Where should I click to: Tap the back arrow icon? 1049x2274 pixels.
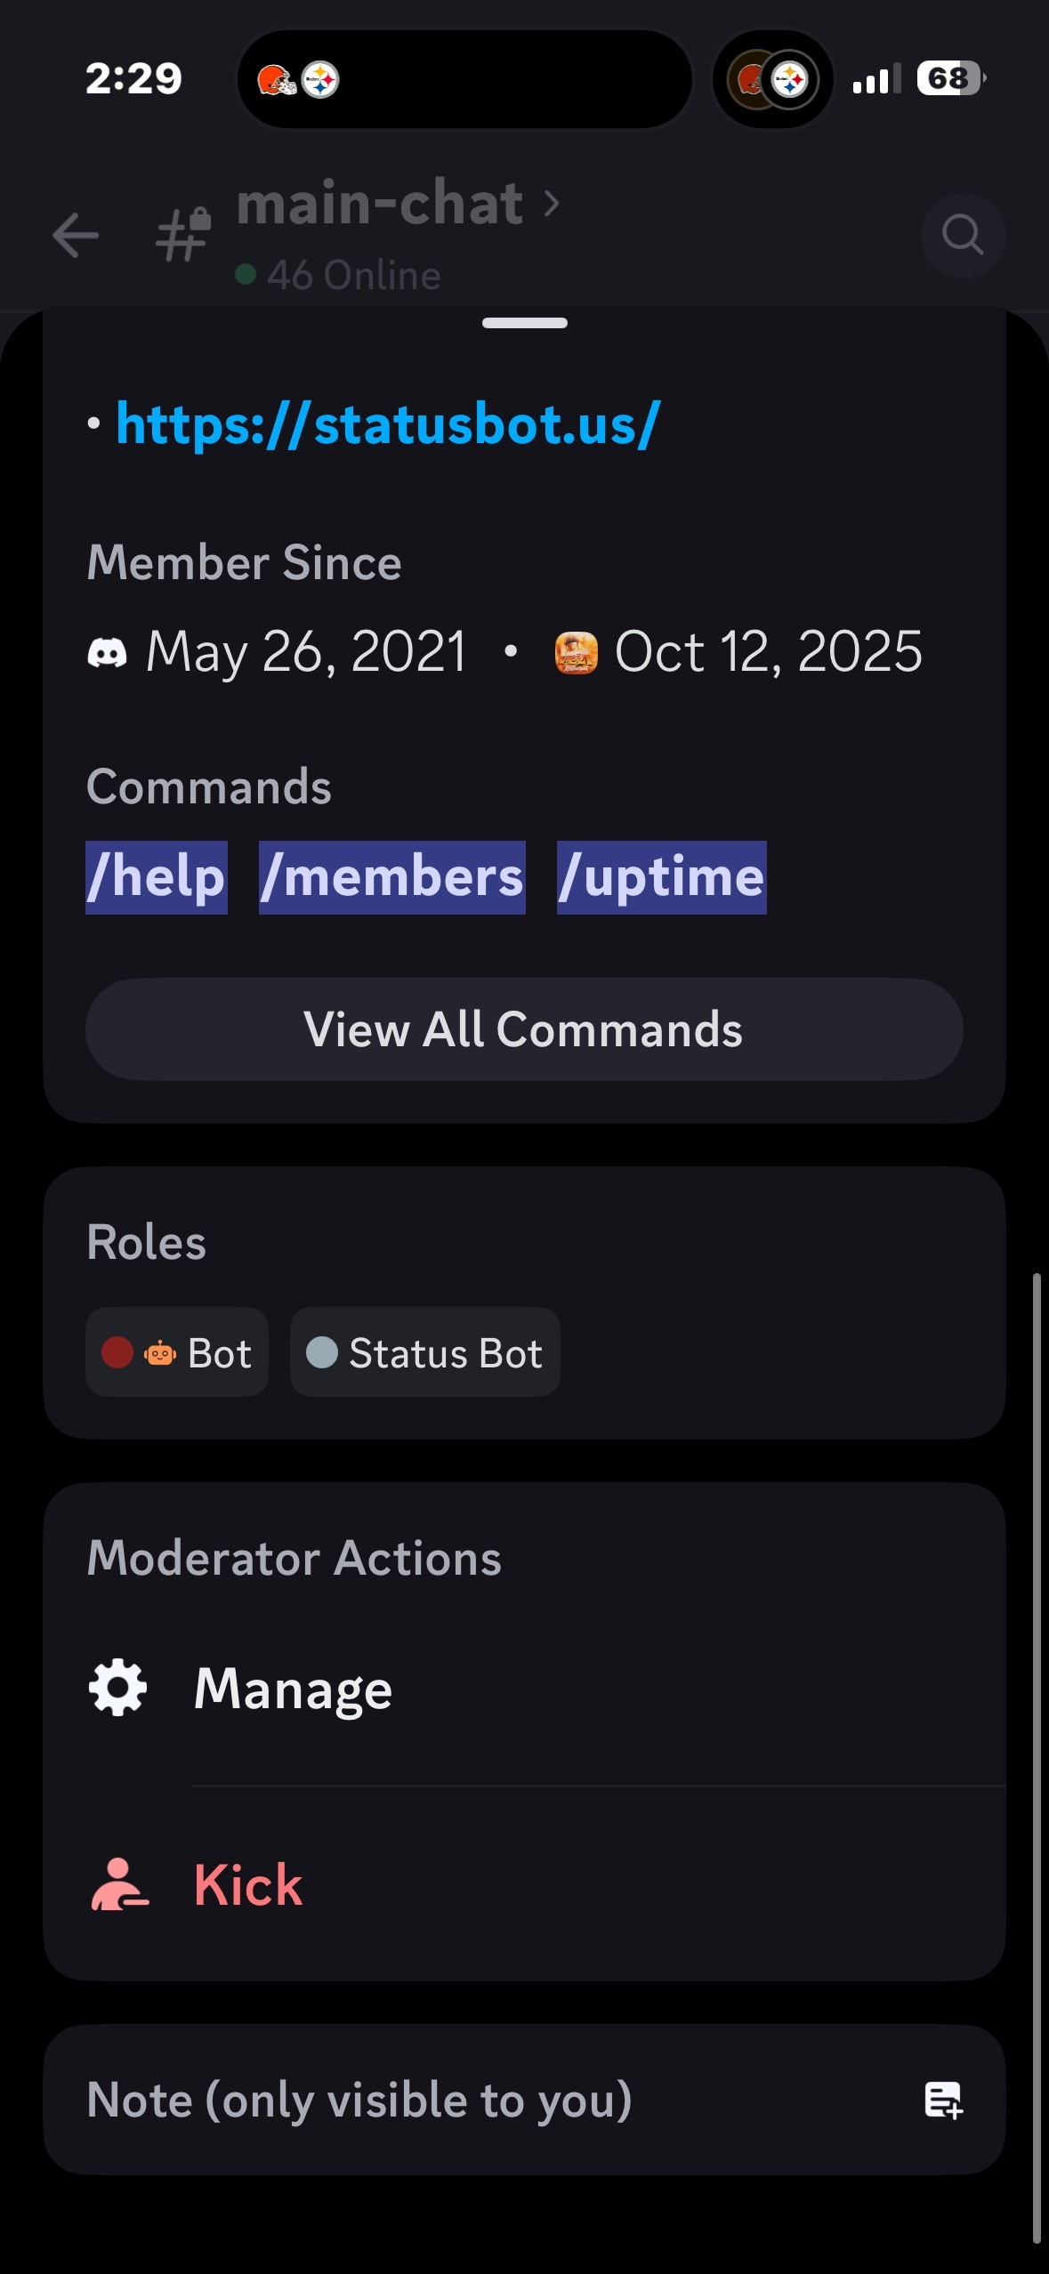tap(76, 236)
